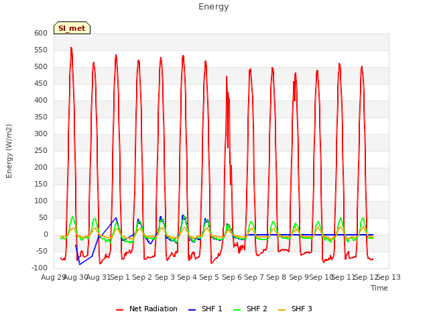Click the 550 y-axis tick label
The image size is (429, 322).
click(x=41, y=50)
